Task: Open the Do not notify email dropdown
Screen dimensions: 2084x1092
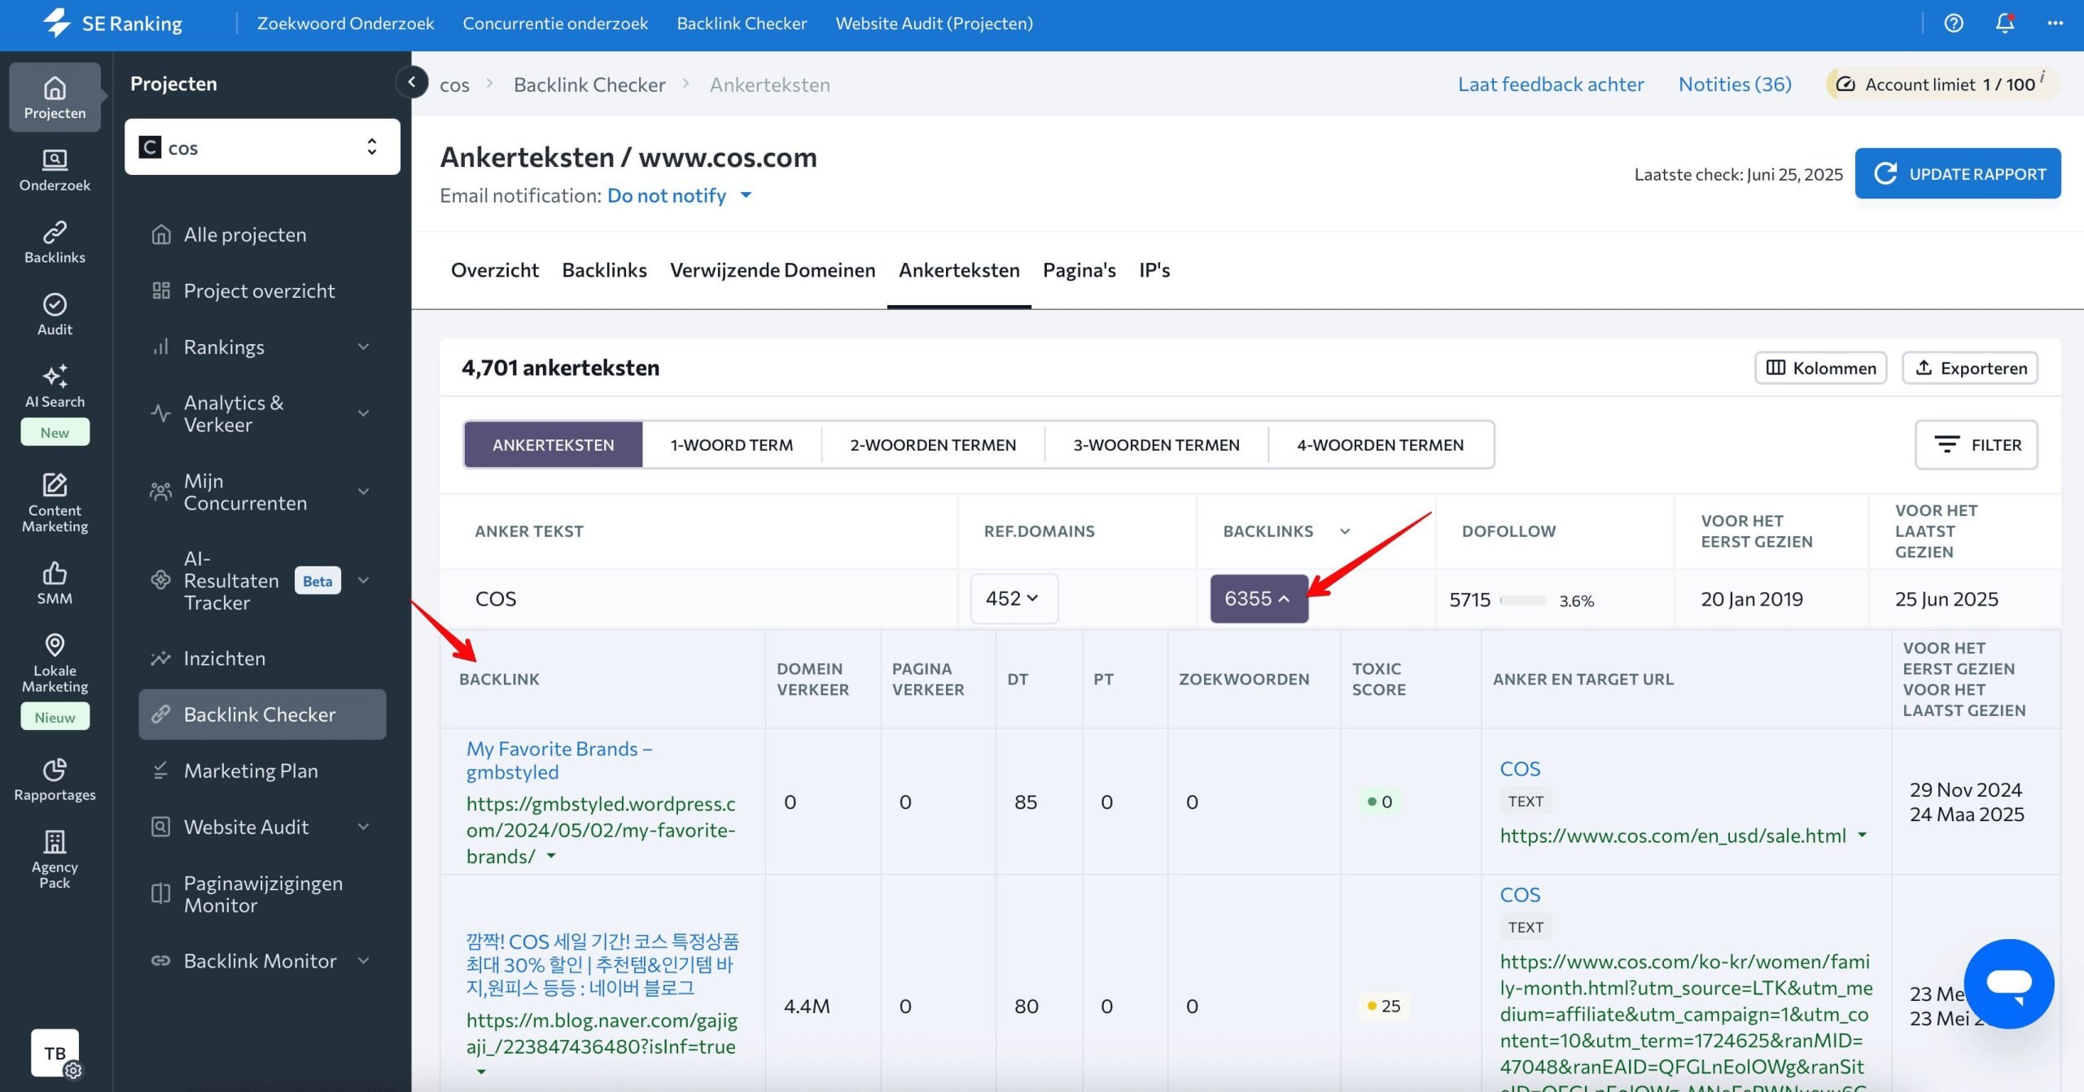Action: 679,195
